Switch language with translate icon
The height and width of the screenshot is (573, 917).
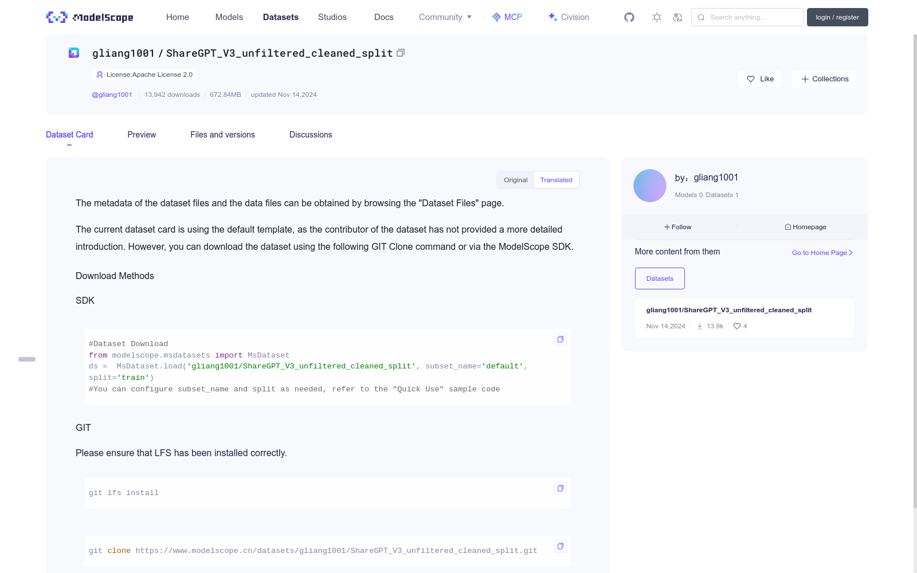pos(677,17)
